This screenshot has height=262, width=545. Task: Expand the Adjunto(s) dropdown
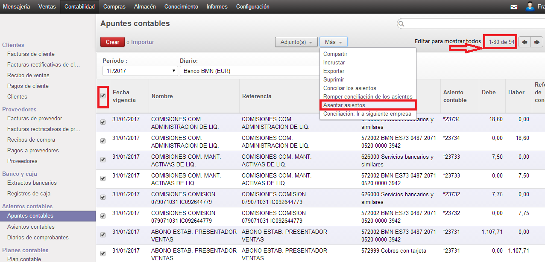296,42
